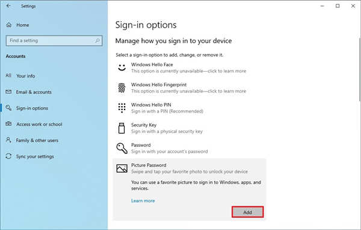This screenshot has width=361, height=230.
Task: Click the PIN keypad dots icon
Action: [122, 108]
